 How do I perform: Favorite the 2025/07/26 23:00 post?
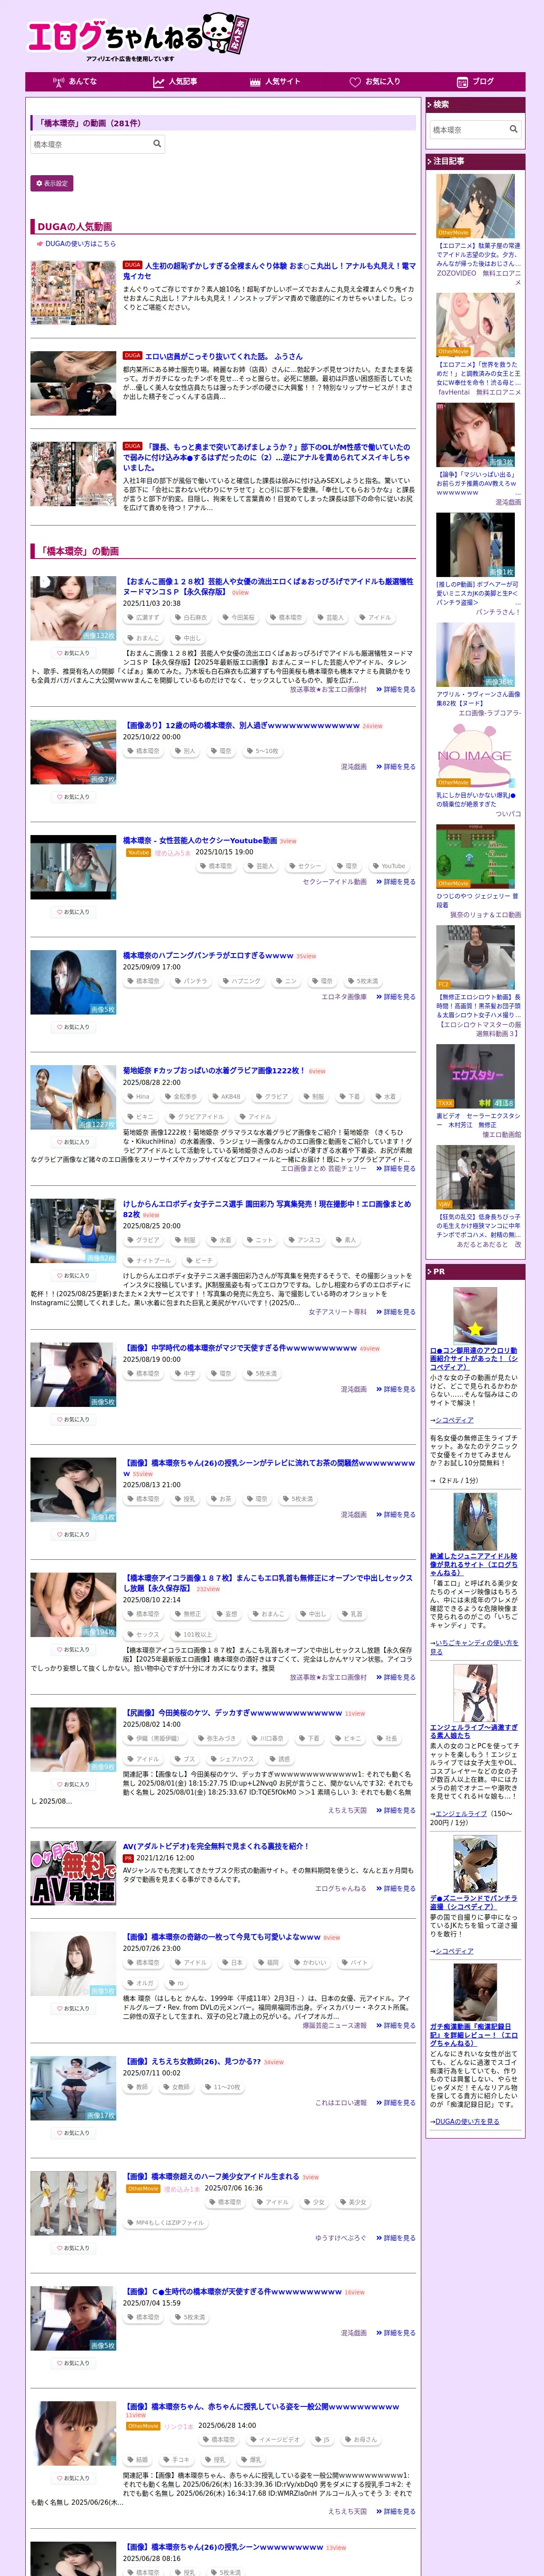click(73, 2008)
